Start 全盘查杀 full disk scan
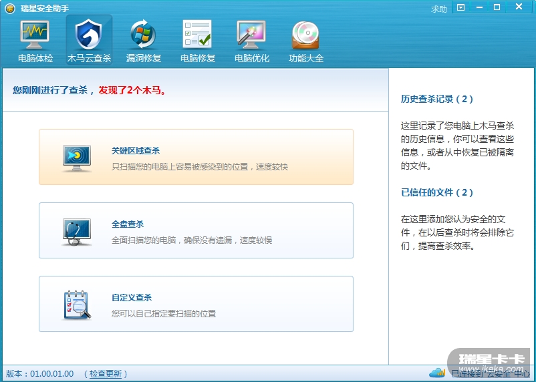536x382 pixels. tap(128, 224)
